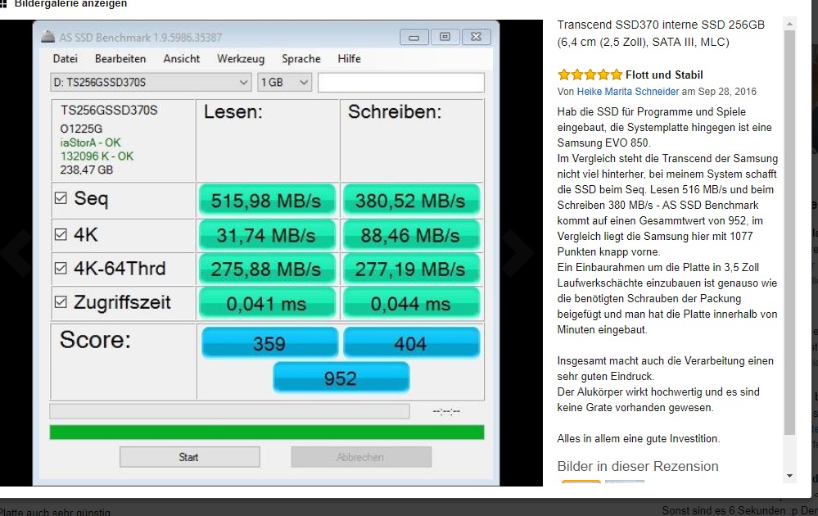818x516 pixels.
Task: Select the first review image thumbnail
Action: coord(581,481)
